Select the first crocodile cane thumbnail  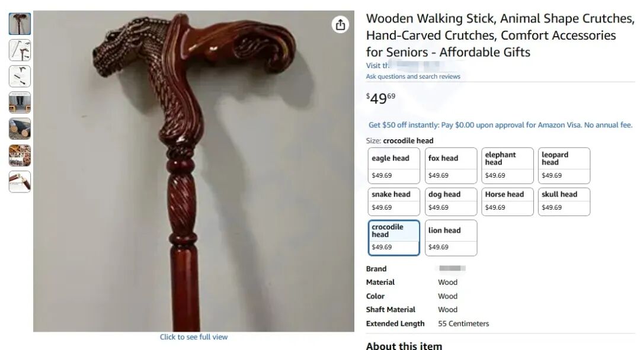coord(20,24)
